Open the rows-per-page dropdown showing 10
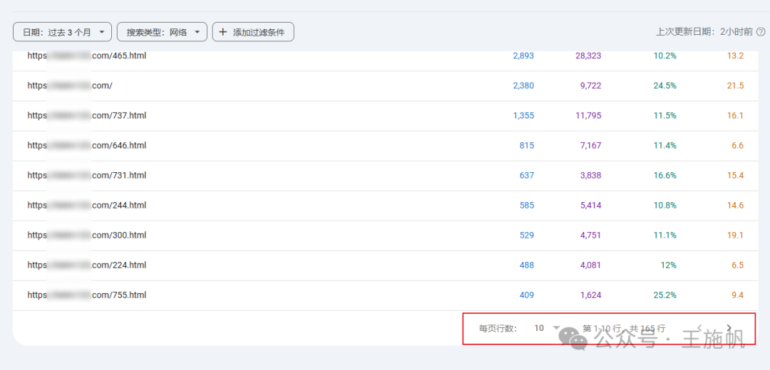The image size is (770, 370). pos(547,328)
